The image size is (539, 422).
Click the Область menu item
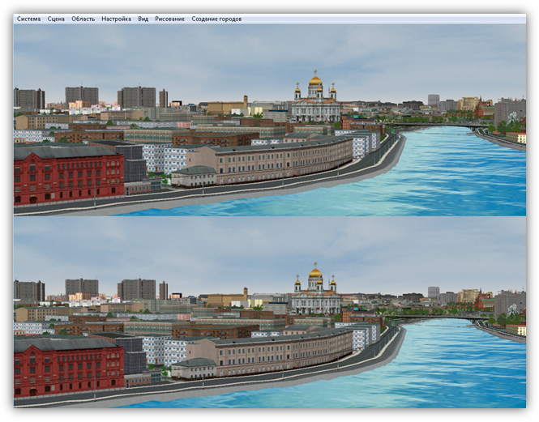[x=83, y=19]
